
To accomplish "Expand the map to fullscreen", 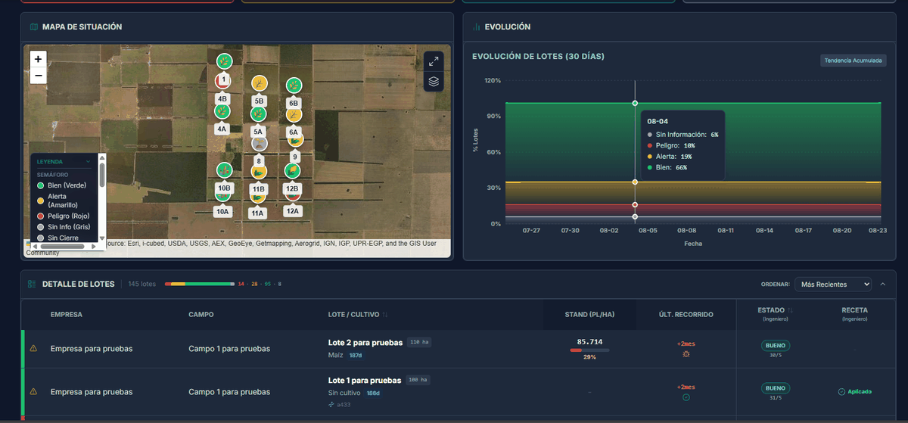I will (434, 61).
